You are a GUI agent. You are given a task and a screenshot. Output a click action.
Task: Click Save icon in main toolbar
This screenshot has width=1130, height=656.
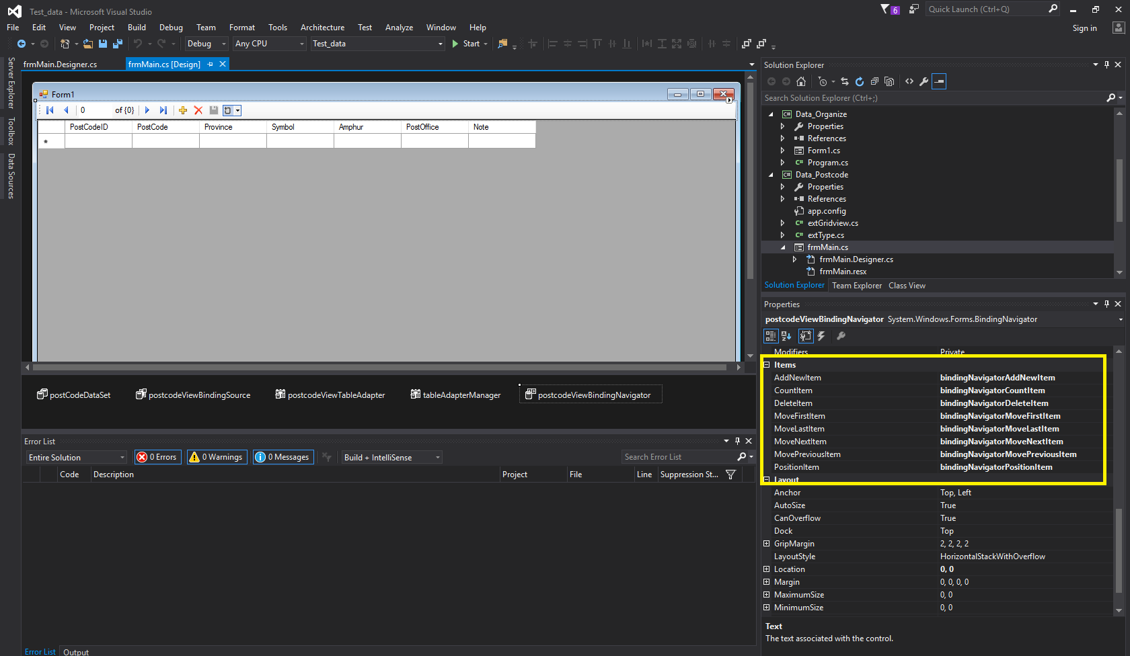click(103, 44)
